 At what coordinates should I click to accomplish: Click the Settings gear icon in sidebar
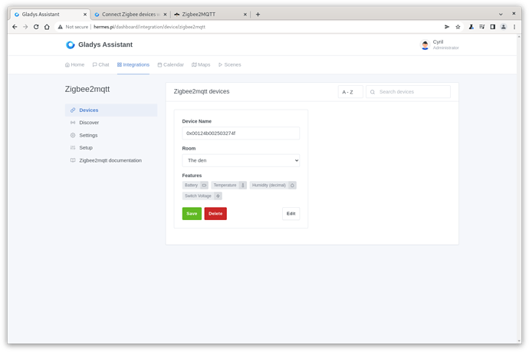tap(73, 135)
